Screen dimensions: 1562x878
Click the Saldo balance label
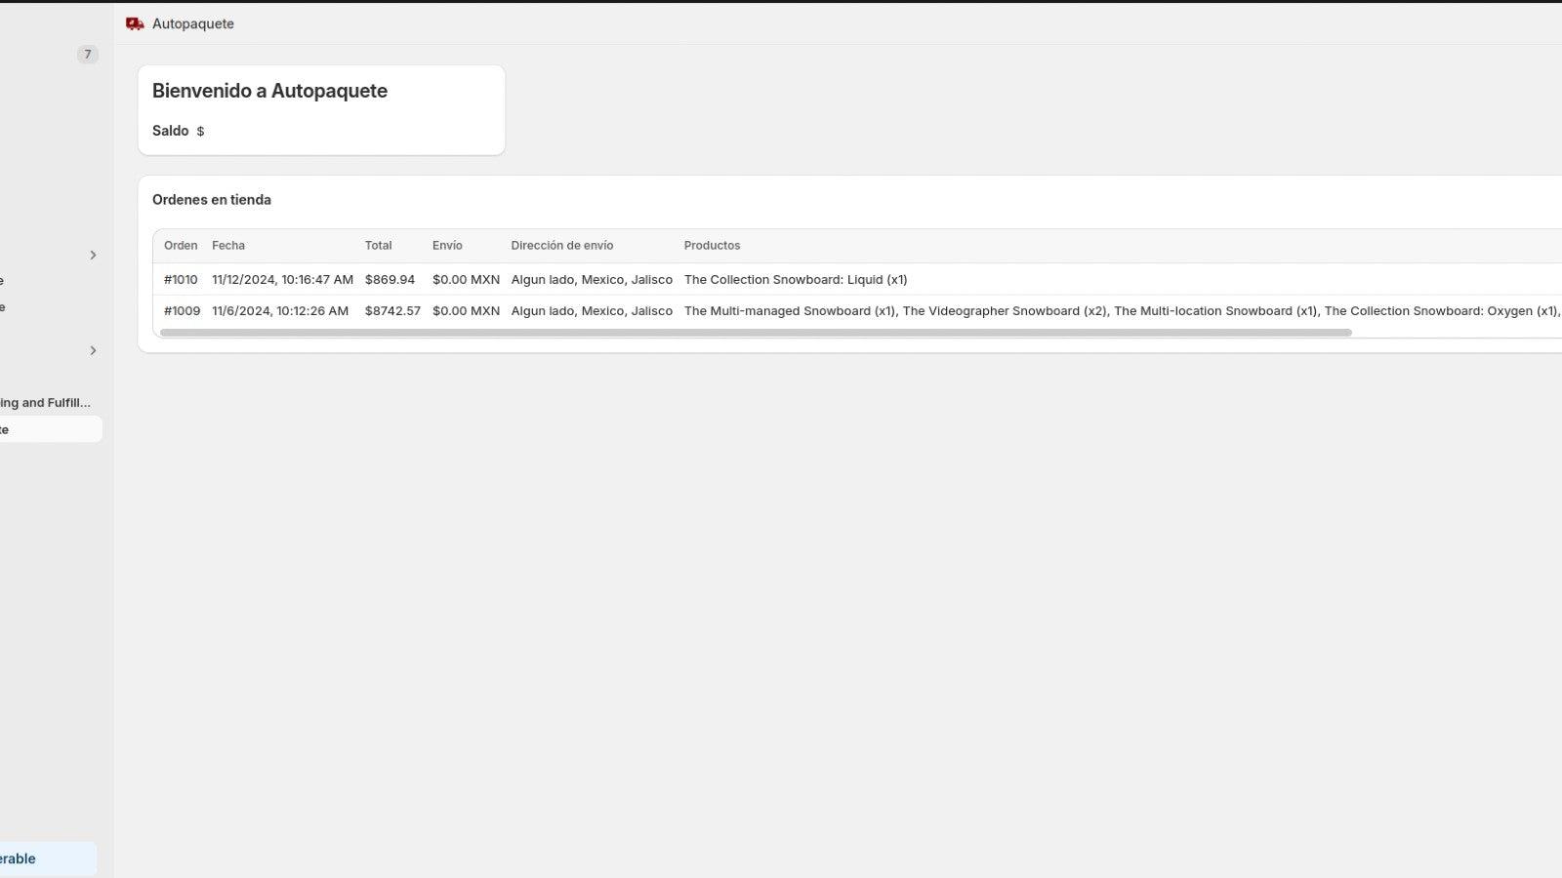[x=170, y=131]
